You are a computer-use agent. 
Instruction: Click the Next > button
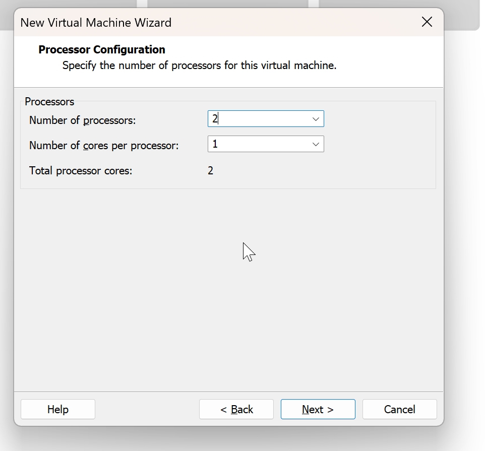(318, 409)
